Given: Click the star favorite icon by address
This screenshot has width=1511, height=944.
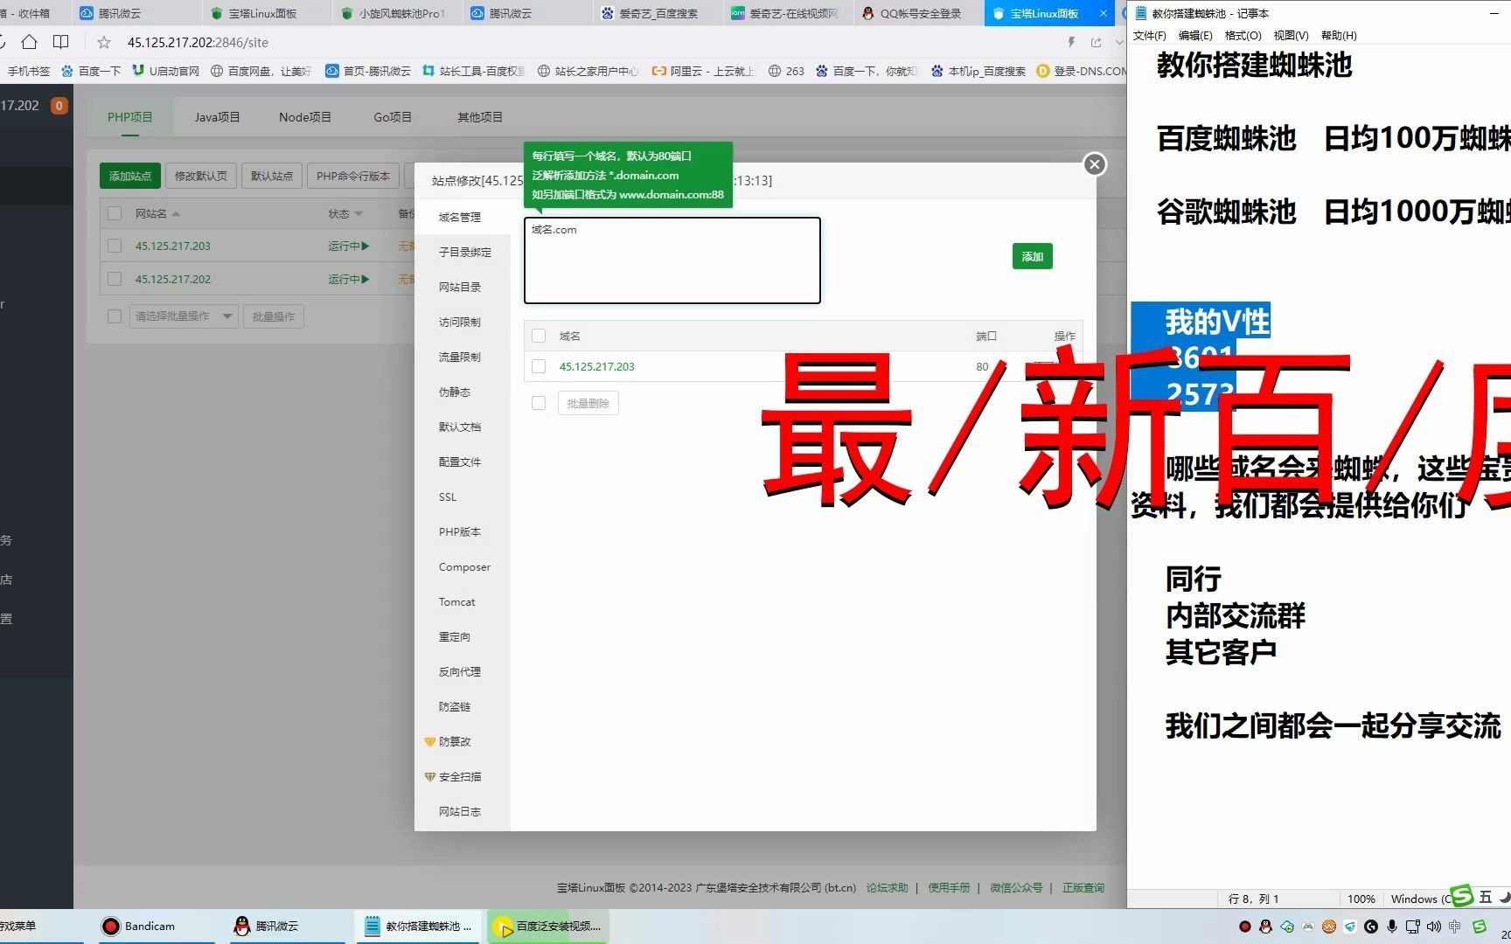Looking at the screenshot, I should click(x=104, y=42).
